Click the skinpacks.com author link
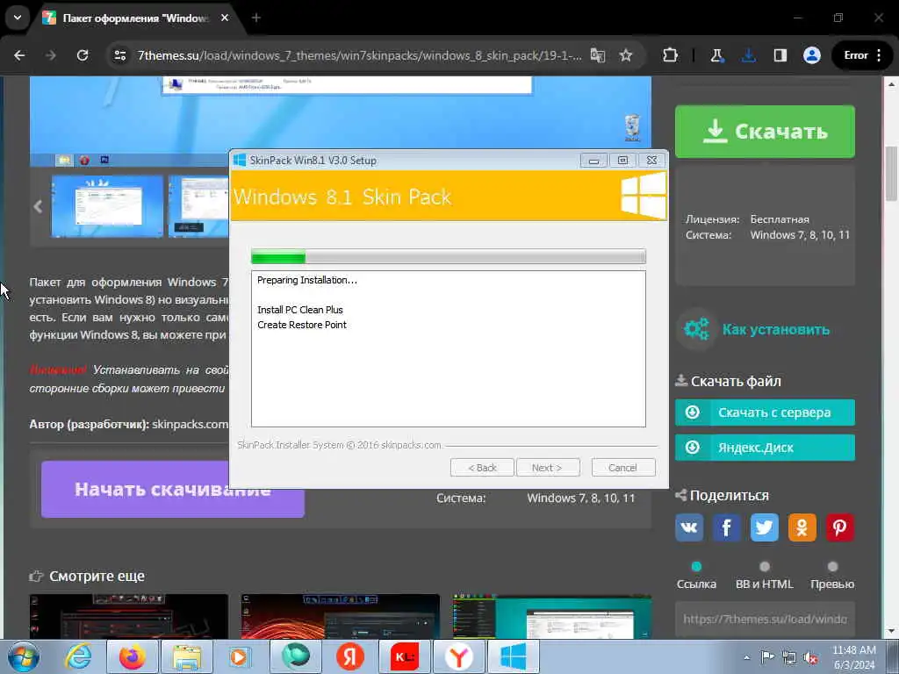This screenshot has height=674, width=899. (x=190, y=425)
